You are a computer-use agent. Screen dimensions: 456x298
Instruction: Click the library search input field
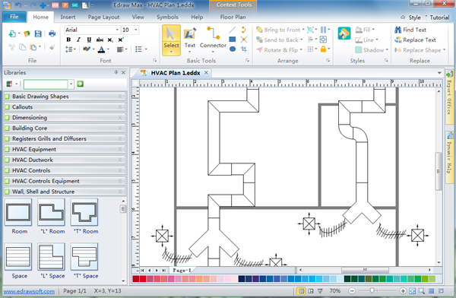point(46,84)
